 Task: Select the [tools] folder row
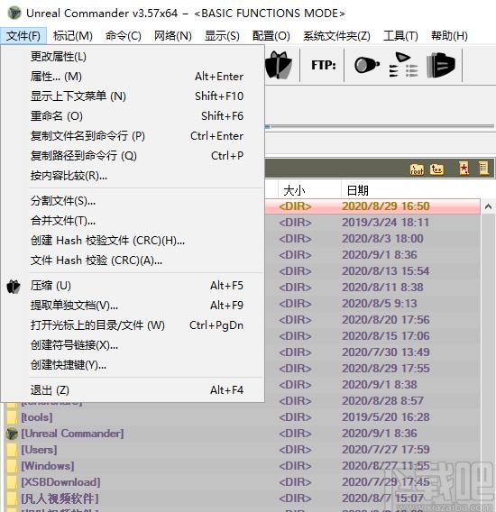[x=242, y=417]
